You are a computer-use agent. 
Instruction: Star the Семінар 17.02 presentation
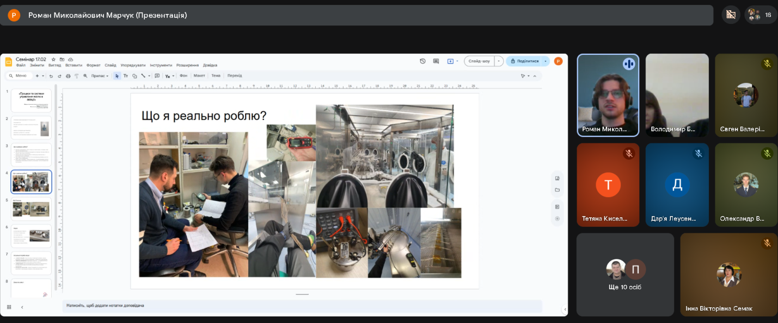coord(53,59)
